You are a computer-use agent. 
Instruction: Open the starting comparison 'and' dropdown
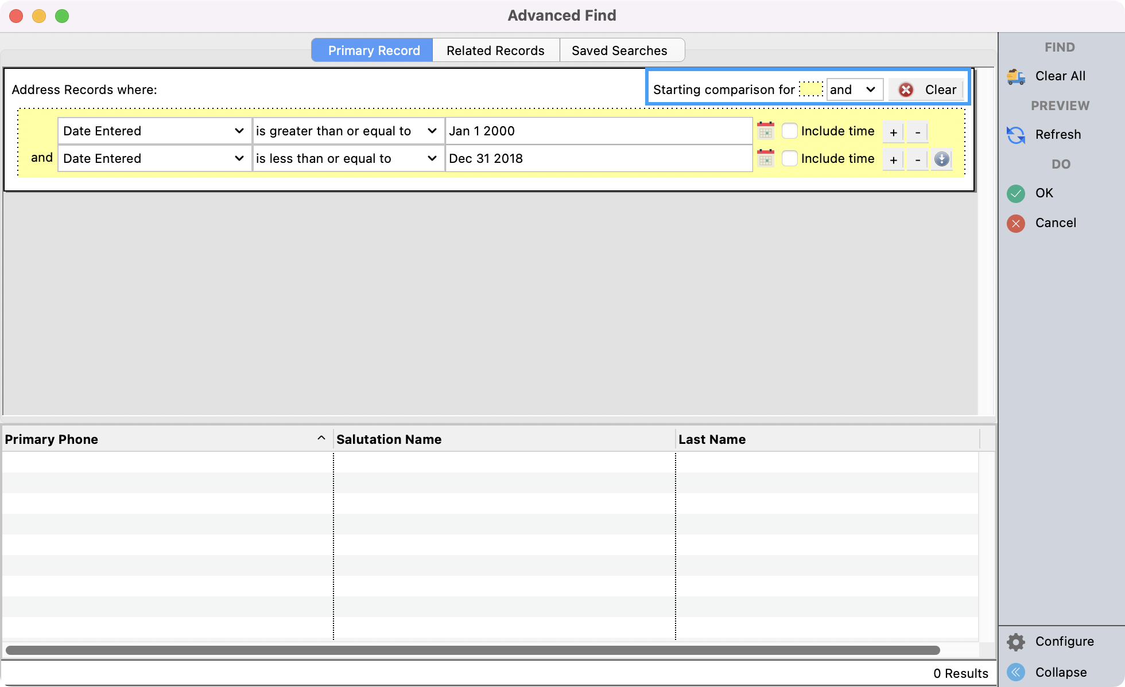[854, 89]
